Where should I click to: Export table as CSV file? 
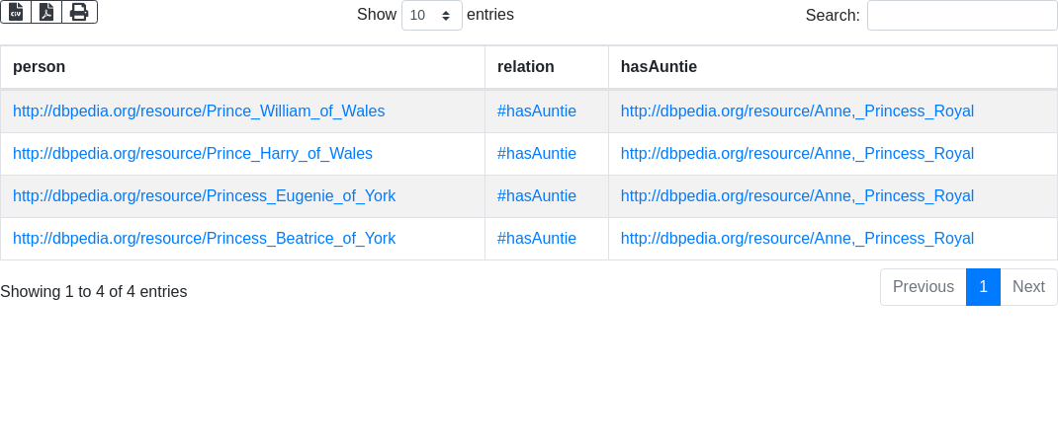pos(16,12)
